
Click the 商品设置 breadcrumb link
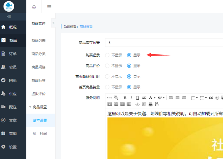86,27
